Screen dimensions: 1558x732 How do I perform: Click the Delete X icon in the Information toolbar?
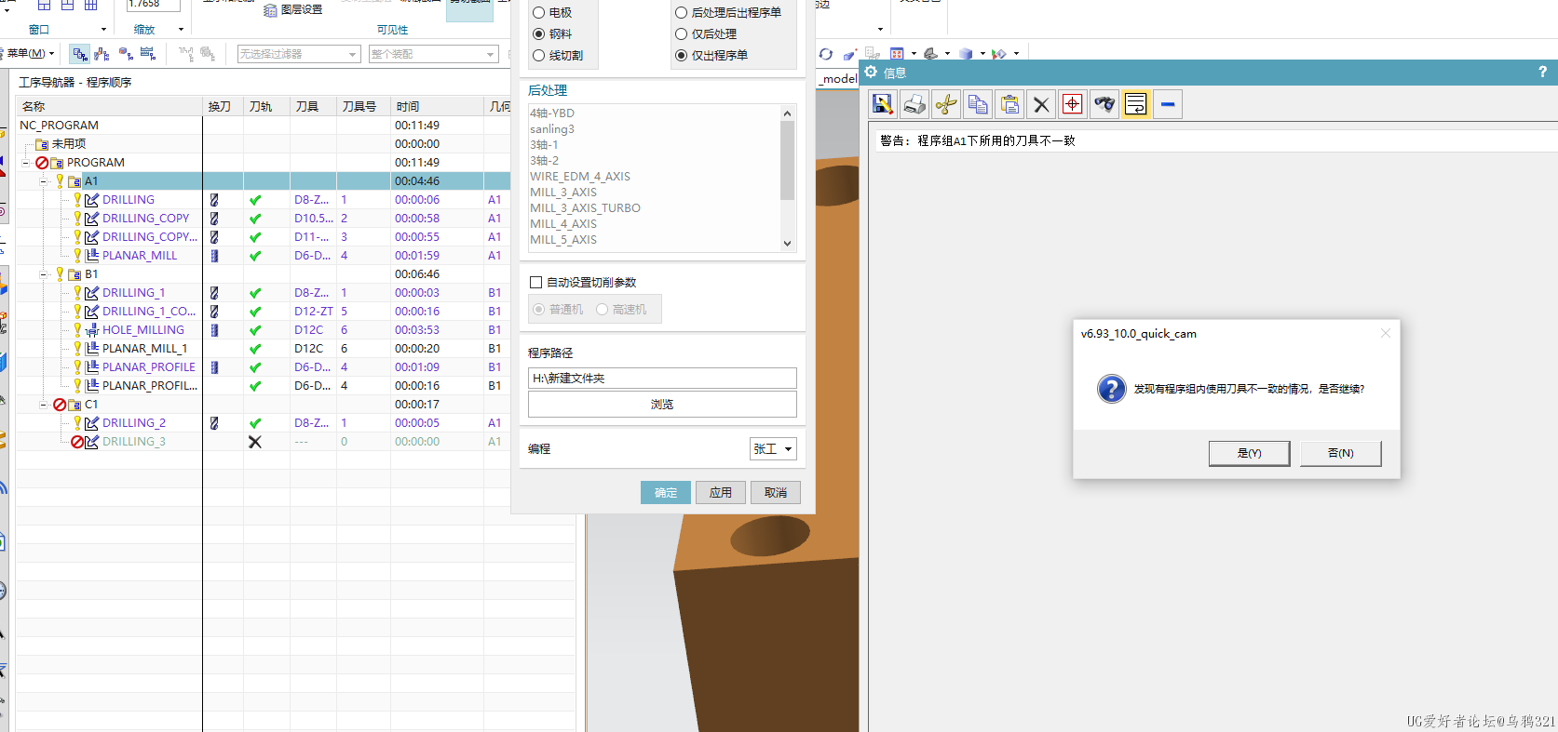(x=1041, y=104)
